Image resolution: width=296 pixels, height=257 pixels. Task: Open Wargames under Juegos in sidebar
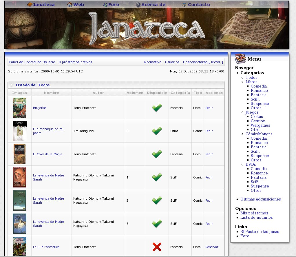[260, 125]
